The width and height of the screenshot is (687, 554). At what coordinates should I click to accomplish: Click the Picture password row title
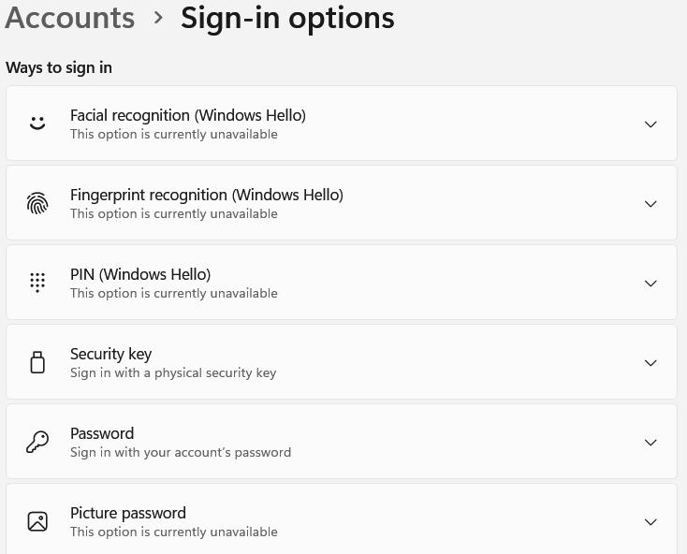pos(128,513)
